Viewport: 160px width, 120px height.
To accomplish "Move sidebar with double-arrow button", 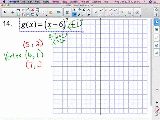I will point(157,90).
